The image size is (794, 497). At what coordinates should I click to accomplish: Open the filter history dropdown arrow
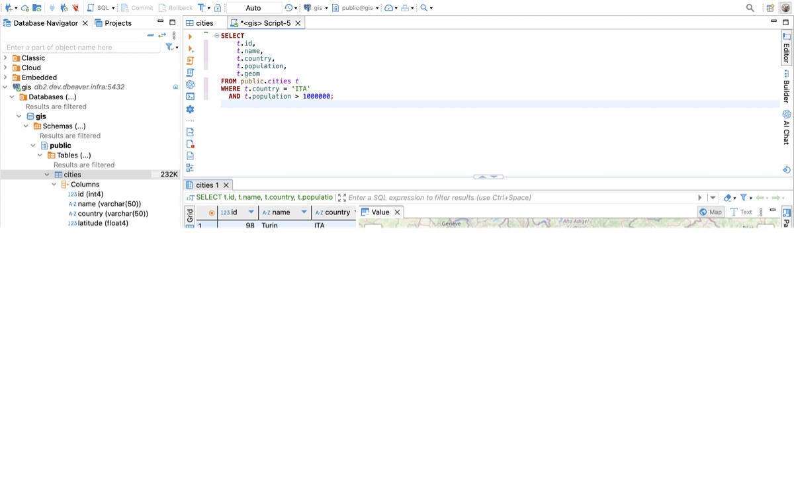pyautogui.click(x=713, y=197)
